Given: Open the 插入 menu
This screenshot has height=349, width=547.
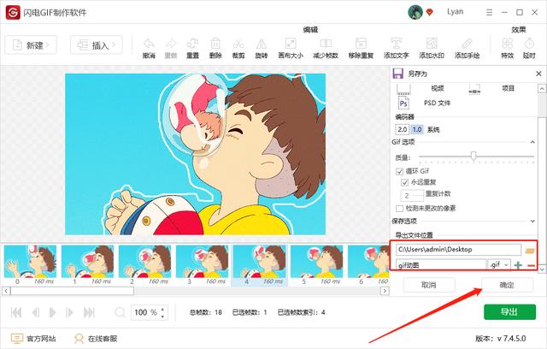Looking at the screenshot, I should click(x=96, y=44).
